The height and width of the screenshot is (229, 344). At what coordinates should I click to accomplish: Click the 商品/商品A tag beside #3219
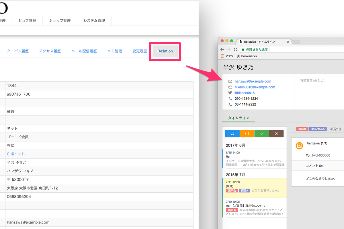coord(318,129)
